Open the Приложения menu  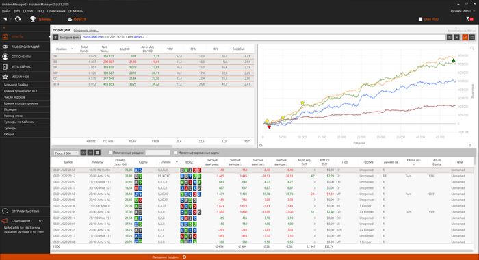click(x=56, y=11)
